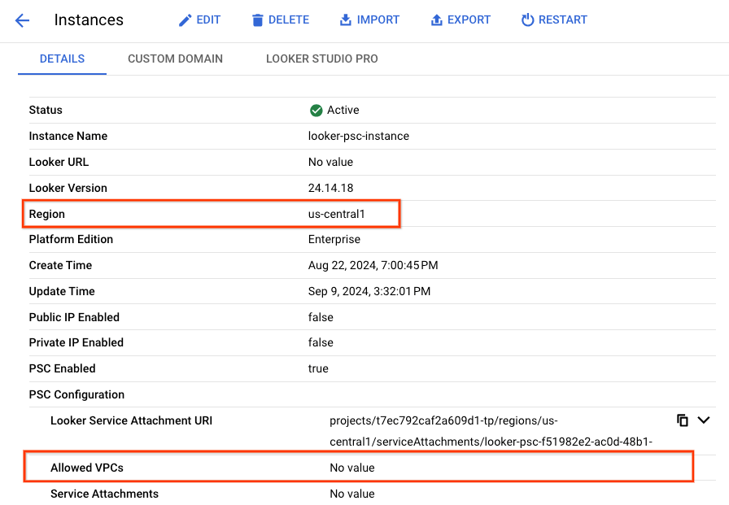Click the Instances page heading

click(x=89, y=20)
